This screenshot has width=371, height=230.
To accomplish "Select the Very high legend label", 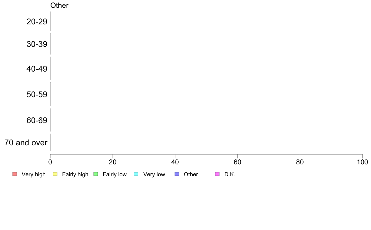I will tap(33, 174).
